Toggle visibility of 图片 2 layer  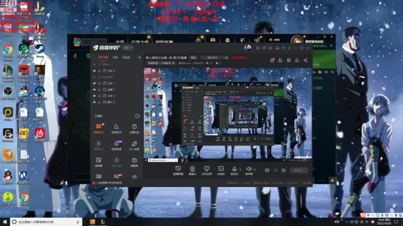pos(94,102)
